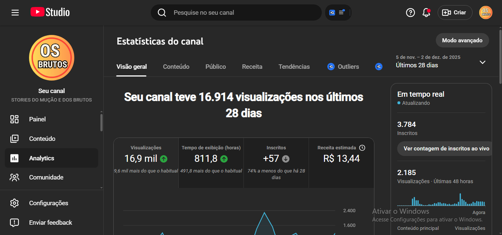The image size is (502, 235).
Task: Select the Receita estimada metric card
Action: [341, 163]
